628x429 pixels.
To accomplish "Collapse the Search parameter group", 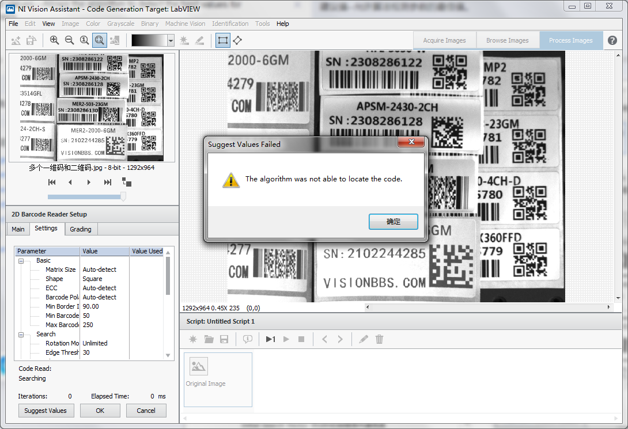I will pyautogui.click(x=21, y=335).
